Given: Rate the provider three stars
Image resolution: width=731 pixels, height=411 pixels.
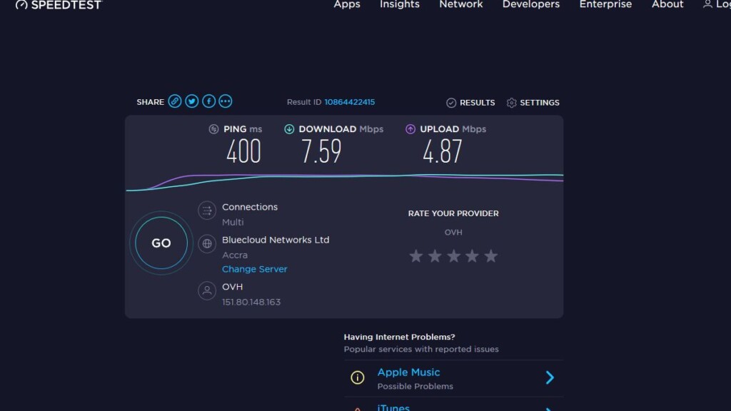Looking at the screenshot, I should (453, 256).
